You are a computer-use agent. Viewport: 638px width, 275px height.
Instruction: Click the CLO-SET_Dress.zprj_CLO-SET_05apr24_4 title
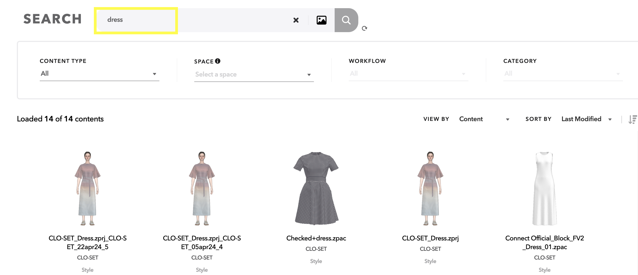click(x=202, y=243)
